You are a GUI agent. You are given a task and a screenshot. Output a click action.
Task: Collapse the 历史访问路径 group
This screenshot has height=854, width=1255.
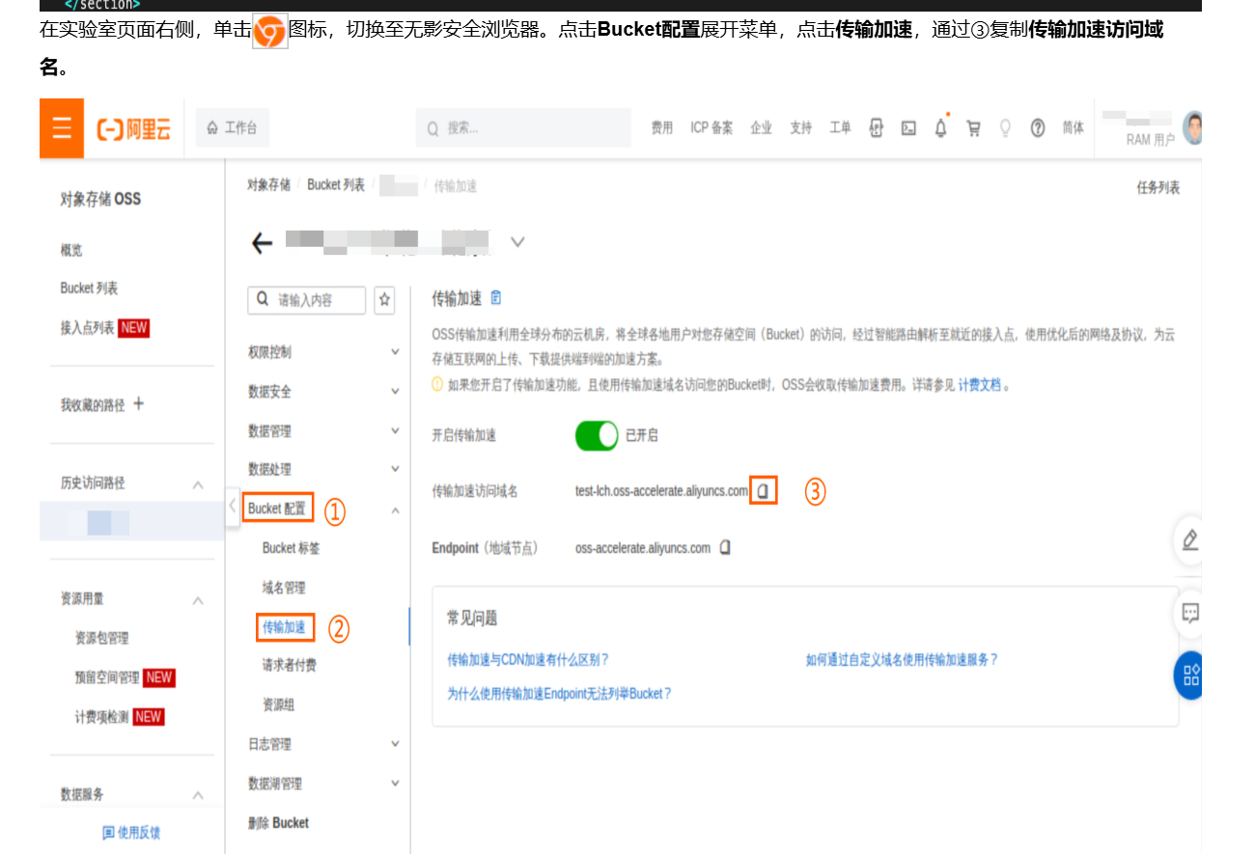tap(198, 483)
